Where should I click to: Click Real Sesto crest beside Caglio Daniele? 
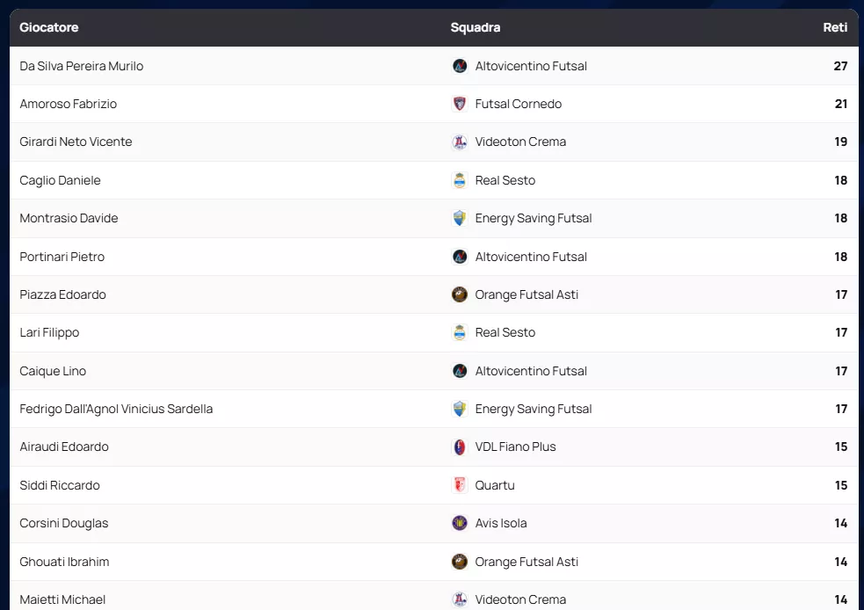[x=459, y=180]
